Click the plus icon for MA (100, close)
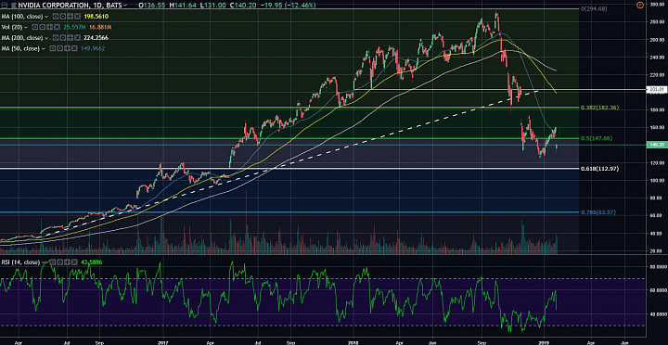 (x=70, y=16)
